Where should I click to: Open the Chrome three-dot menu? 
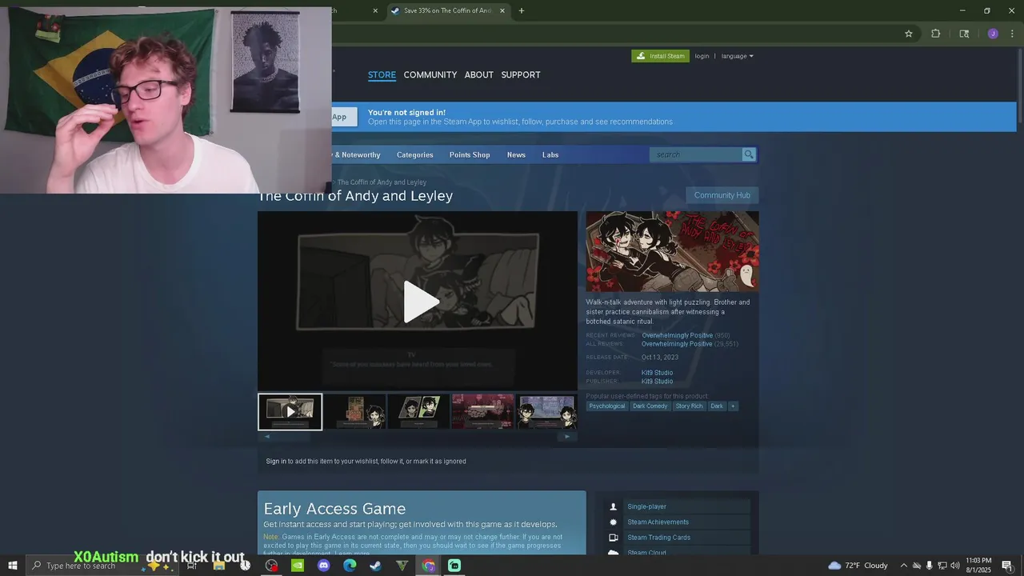click(1012, 34)
